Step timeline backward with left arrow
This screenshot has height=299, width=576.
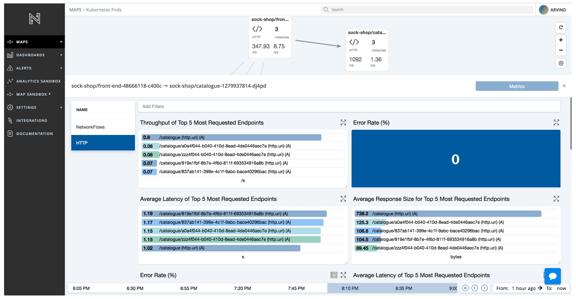pyautogui.click(x=475, y=288)
